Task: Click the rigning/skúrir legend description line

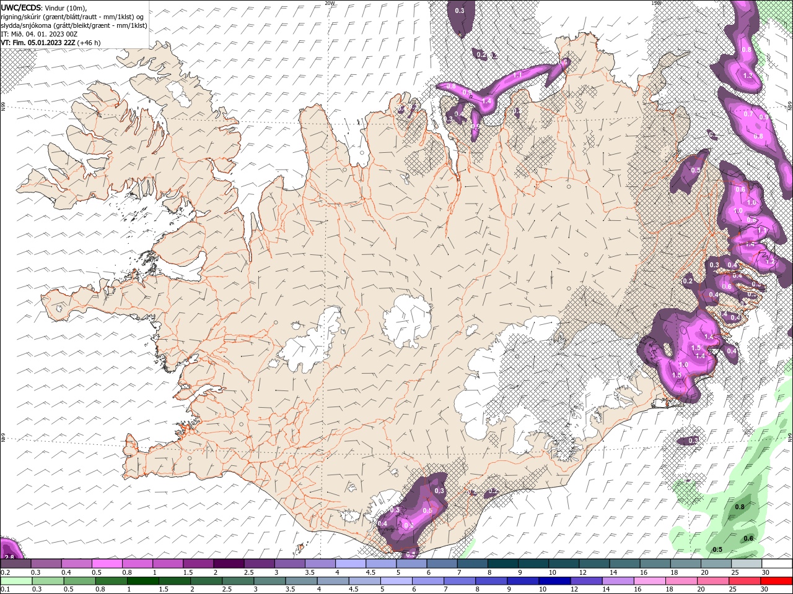Action: tap(72, 16)
